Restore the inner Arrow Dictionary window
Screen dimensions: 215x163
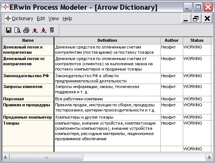pos(196,18)
